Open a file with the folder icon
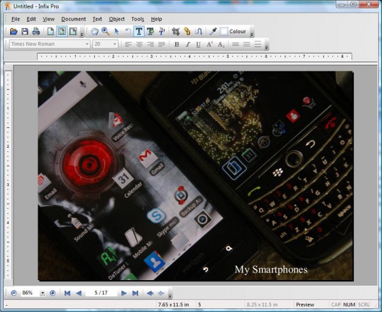 point(13,31)
